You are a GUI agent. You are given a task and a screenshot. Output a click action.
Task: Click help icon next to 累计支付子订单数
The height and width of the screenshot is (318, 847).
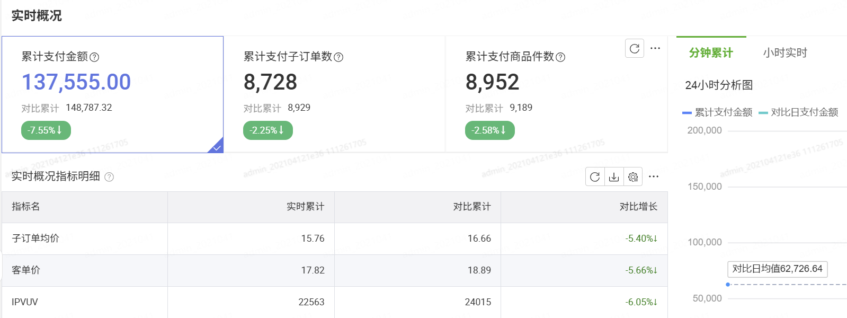point(338,57)
